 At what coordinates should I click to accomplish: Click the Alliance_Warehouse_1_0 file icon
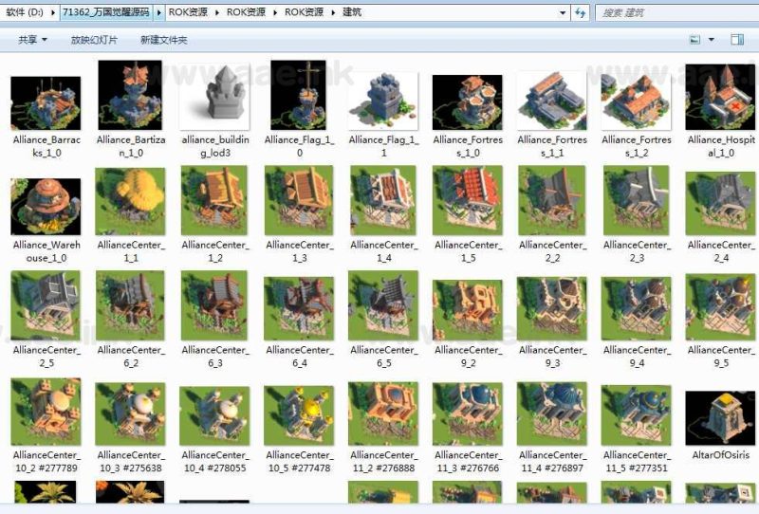pos(46,206)
